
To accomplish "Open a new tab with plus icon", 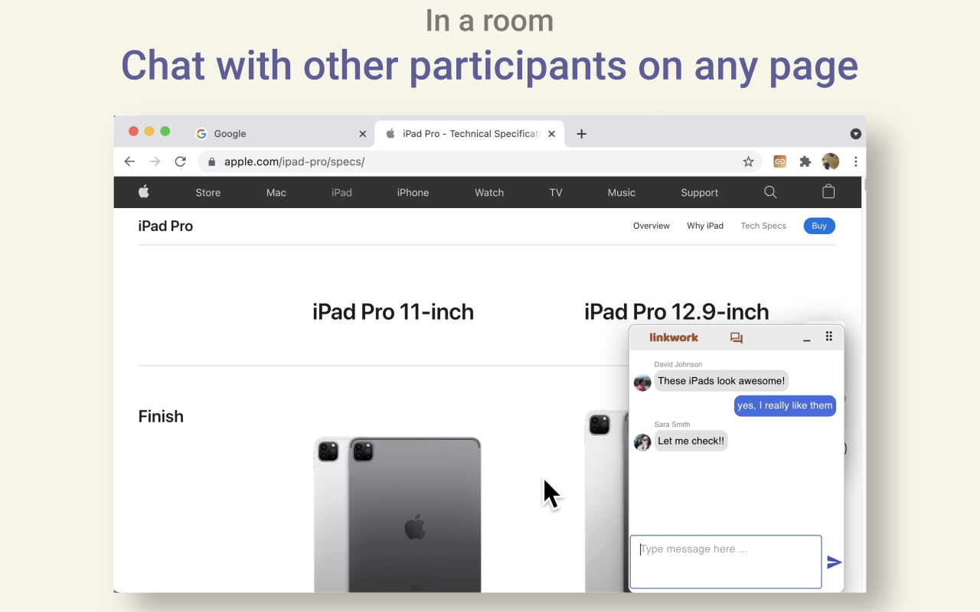I will (581, 134).
